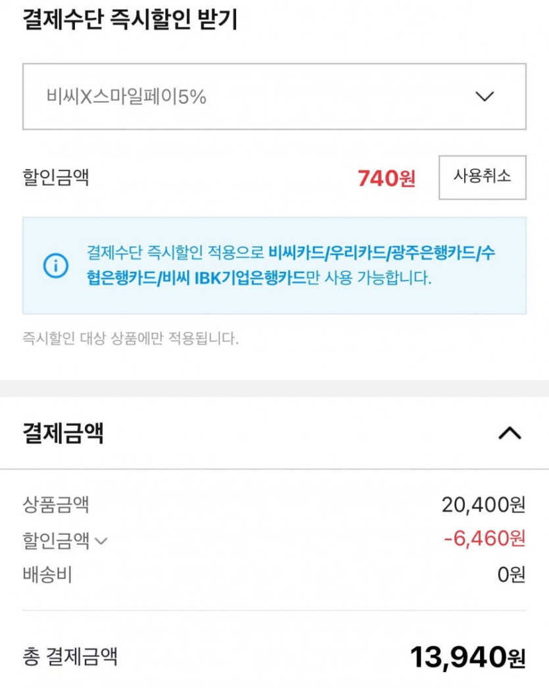The height and width of the screenshot is (688, 549).
Task: Click the 할인금액 label in payment summary
Action: click(56, 540)
